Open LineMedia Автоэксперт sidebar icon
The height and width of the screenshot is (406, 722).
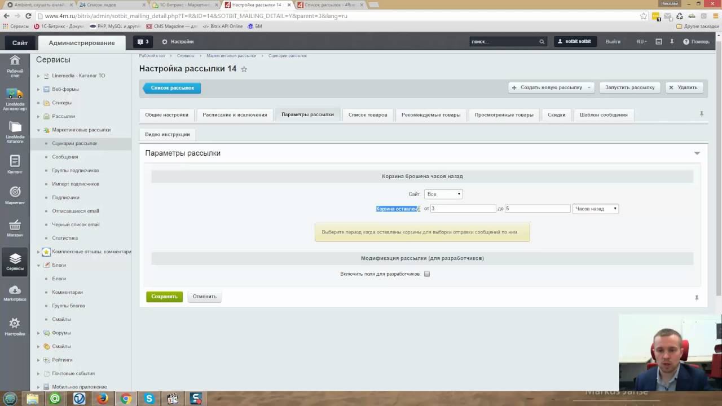[x=15, y=99]
